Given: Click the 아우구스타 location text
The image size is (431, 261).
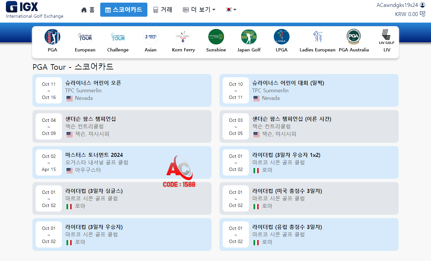Looking at the screenshot, I should pyautogui.click(x=88, y=170).
